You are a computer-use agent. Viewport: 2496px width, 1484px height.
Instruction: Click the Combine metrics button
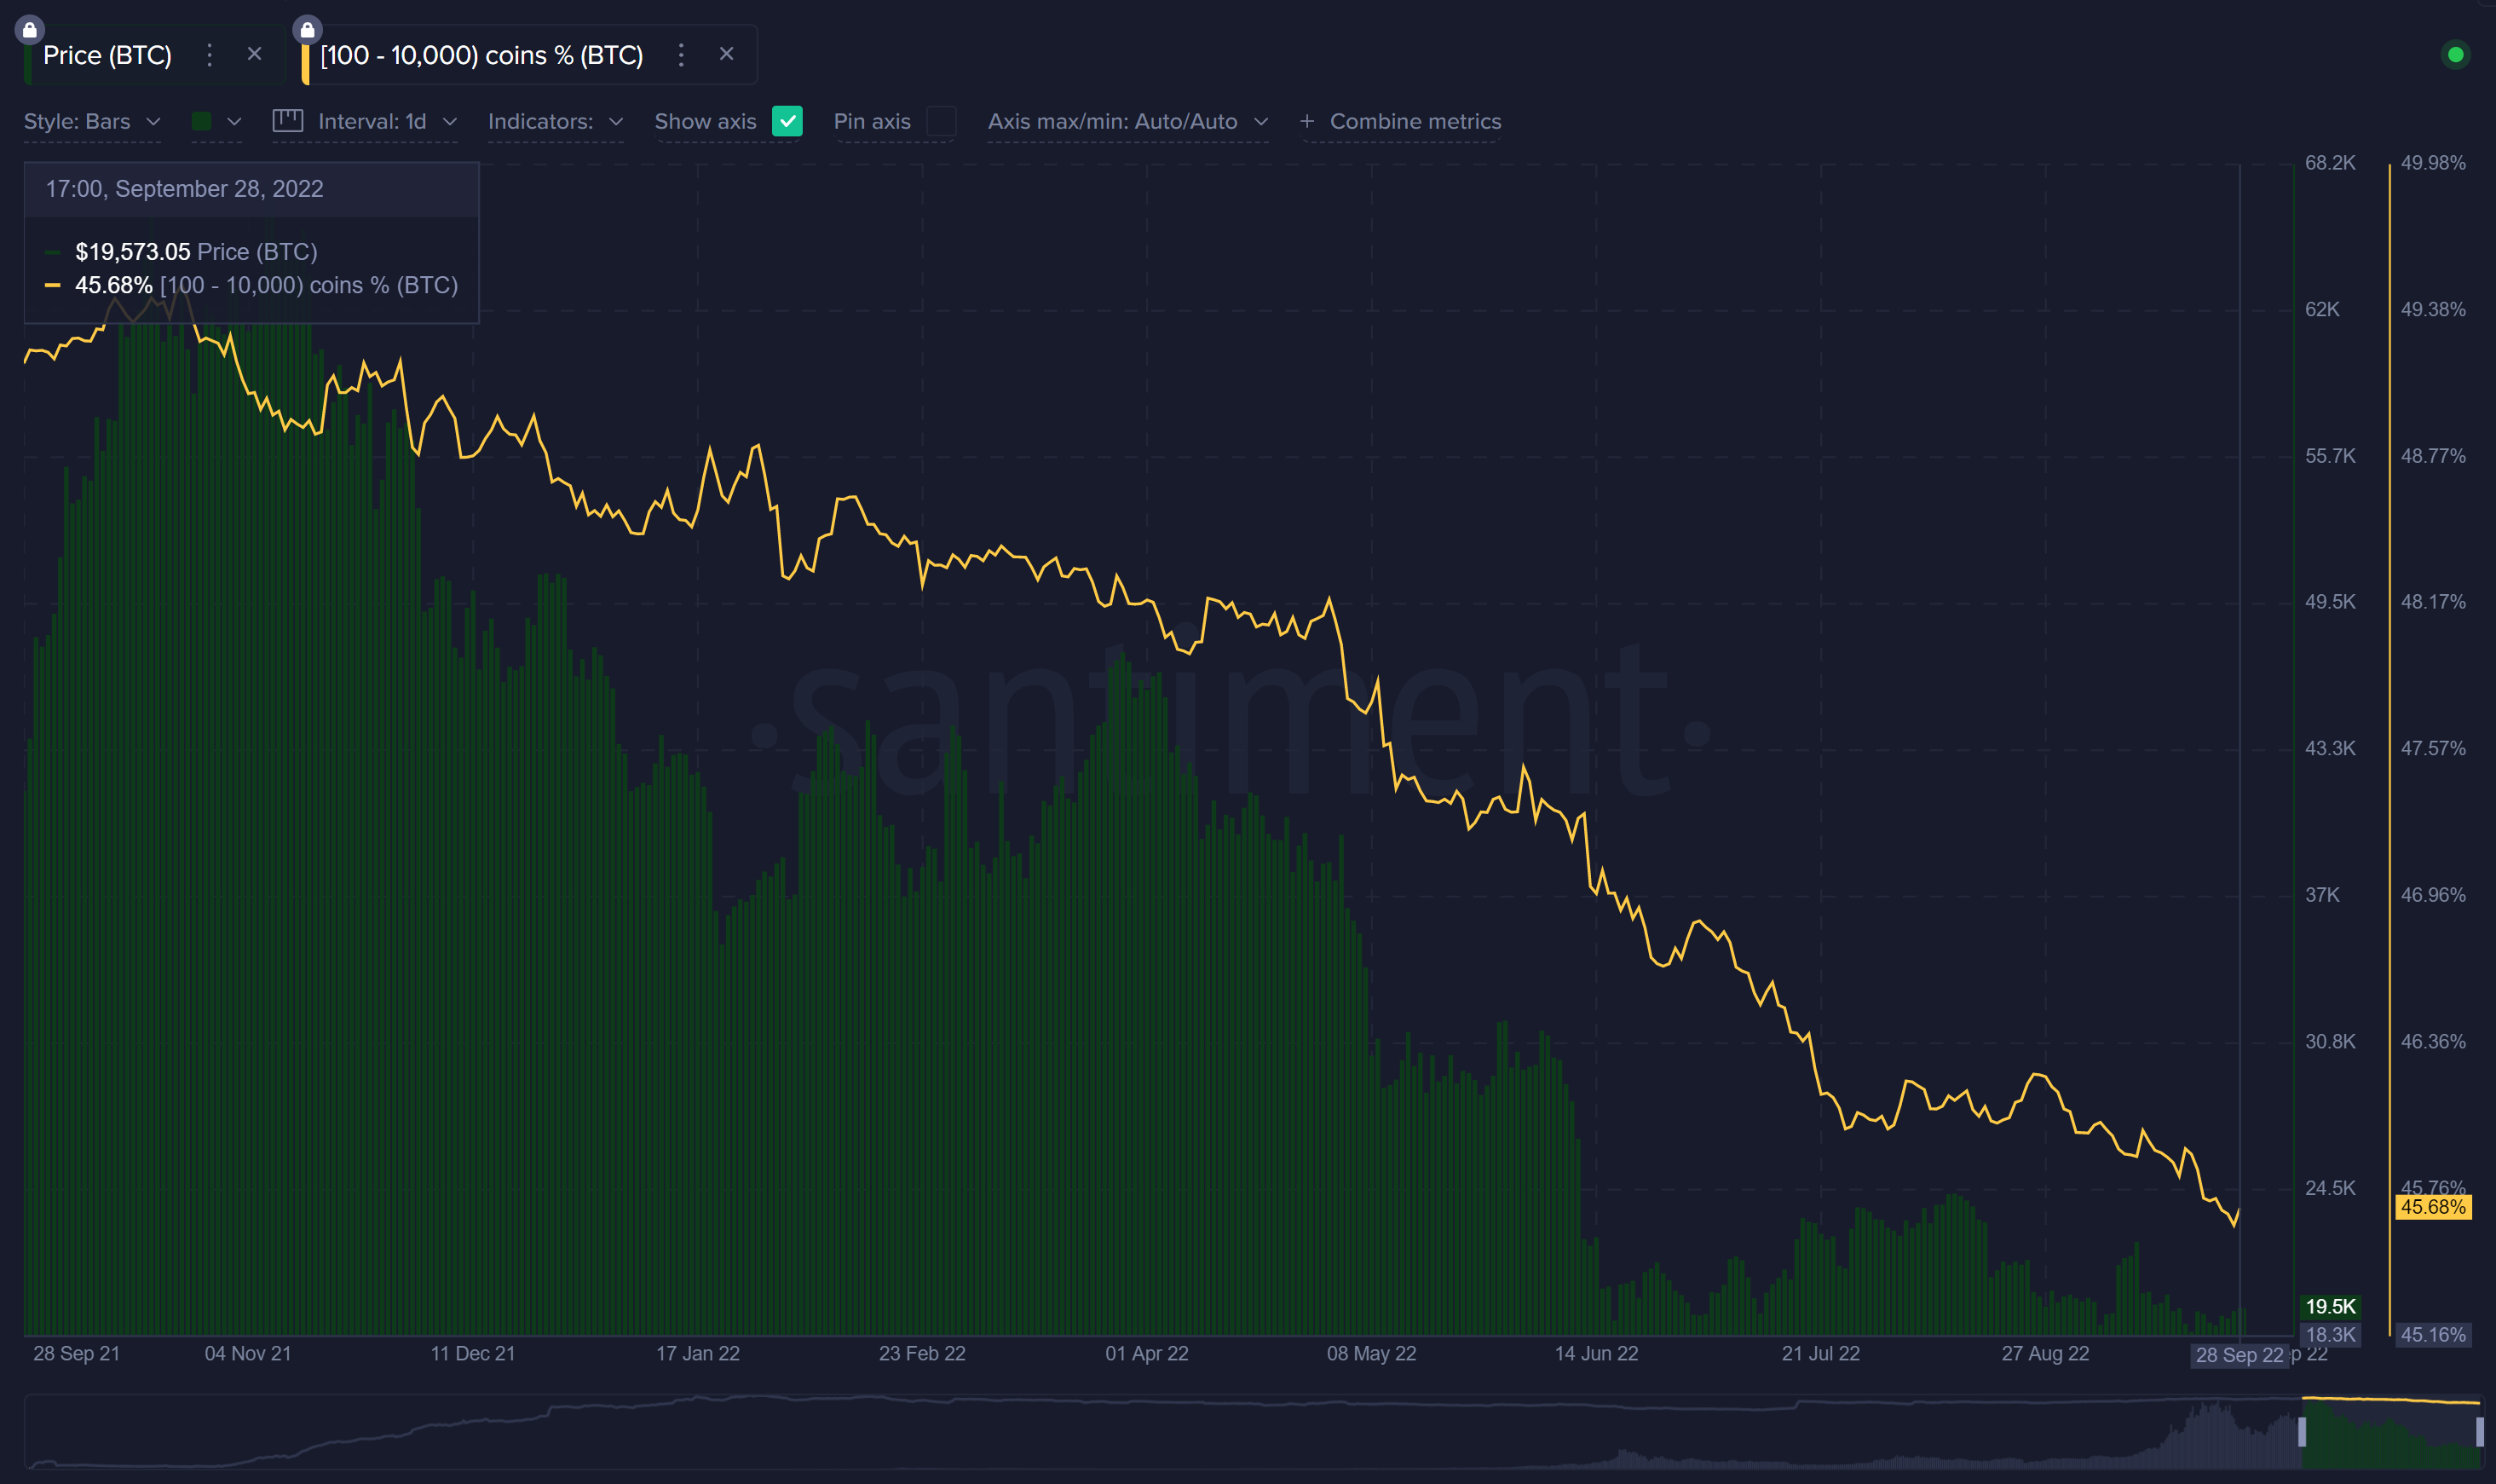pyautogui.click(x=1400, y=121)
